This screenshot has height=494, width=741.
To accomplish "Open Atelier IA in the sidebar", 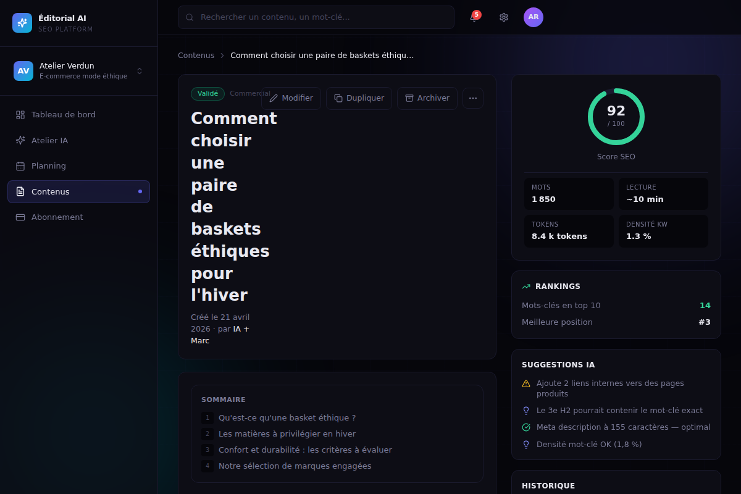I will tap(78, 140).
